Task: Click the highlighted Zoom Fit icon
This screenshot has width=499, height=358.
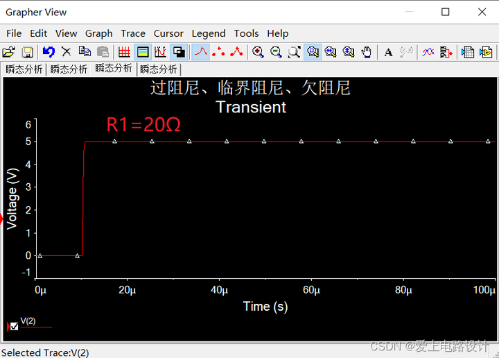Action: (x=313, y=52)
